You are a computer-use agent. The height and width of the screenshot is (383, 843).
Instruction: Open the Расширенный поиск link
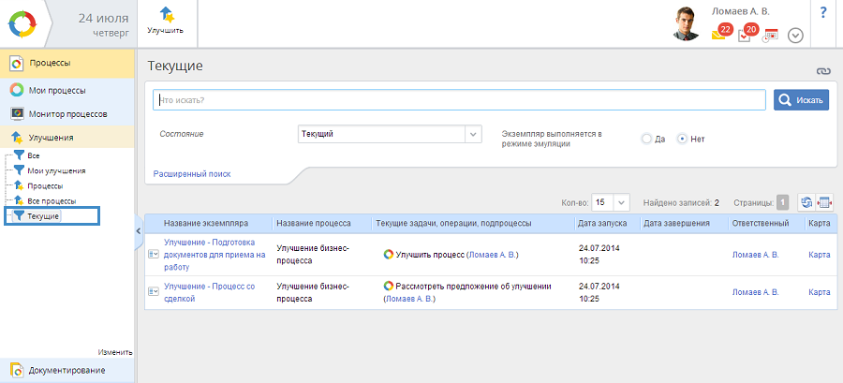[x=191, y=174]
